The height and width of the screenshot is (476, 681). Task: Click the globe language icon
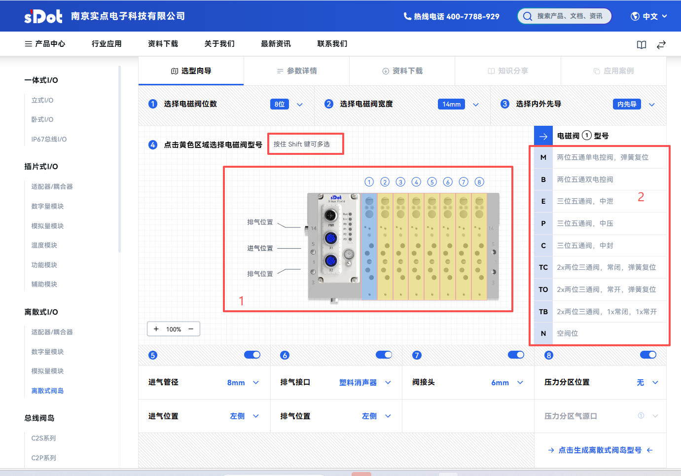[x=635, y=16]
